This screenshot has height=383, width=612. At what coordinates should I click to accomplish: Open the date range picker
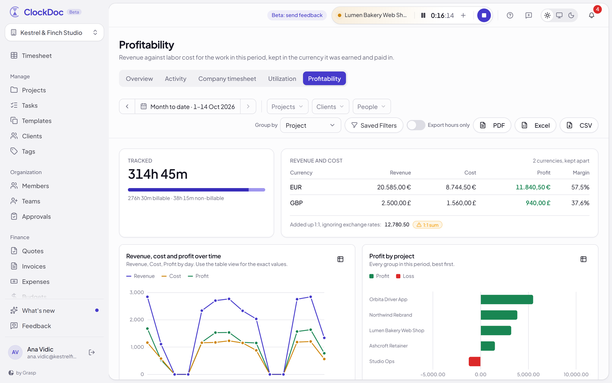[188, 107]
